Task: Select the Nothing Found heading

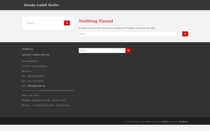Action: [96, 21]
